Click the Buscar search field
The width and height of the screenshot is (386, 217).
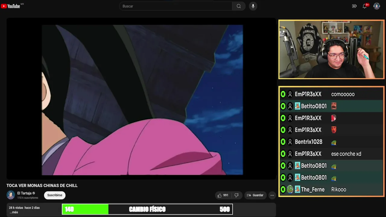coord(176,6)
